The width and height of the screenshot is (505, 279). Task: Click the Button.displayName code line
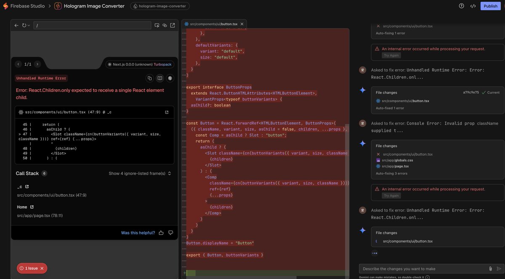(220, 243)
